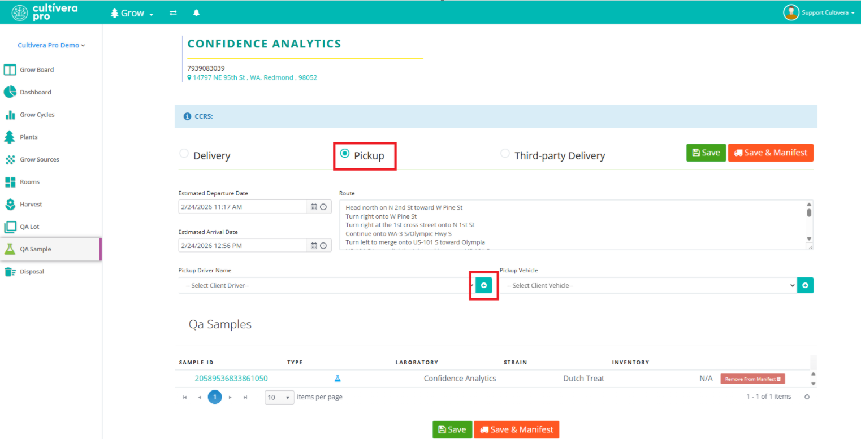
Task: Click the refresh icon in samples grid
Action: click(807, 397)
